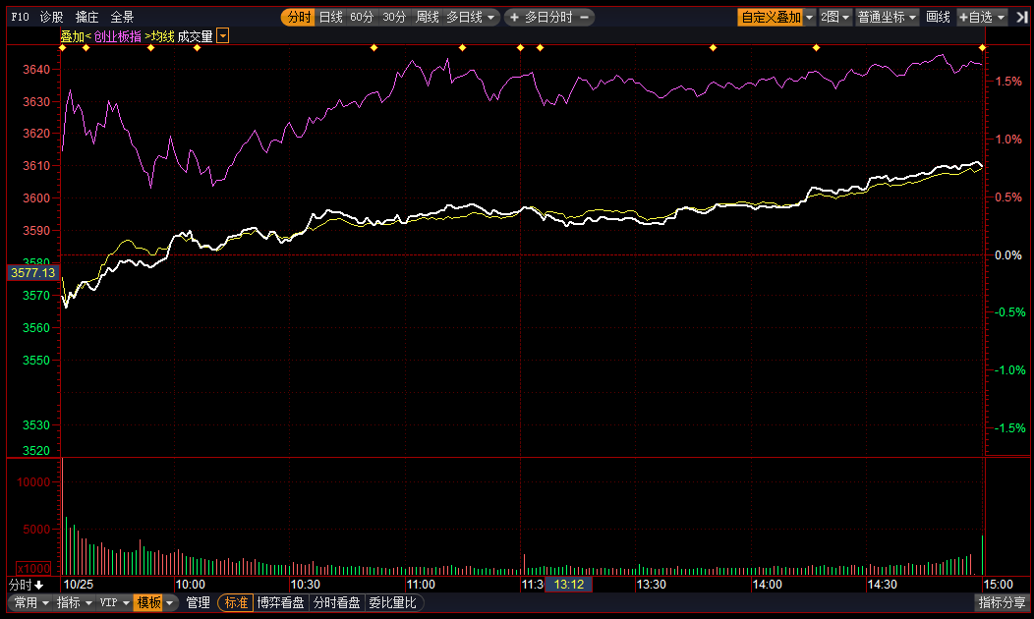Activate the 画线 drawing tool
Image resolution: width=1034 pixels, height=619 pixels.
[937, 17]
